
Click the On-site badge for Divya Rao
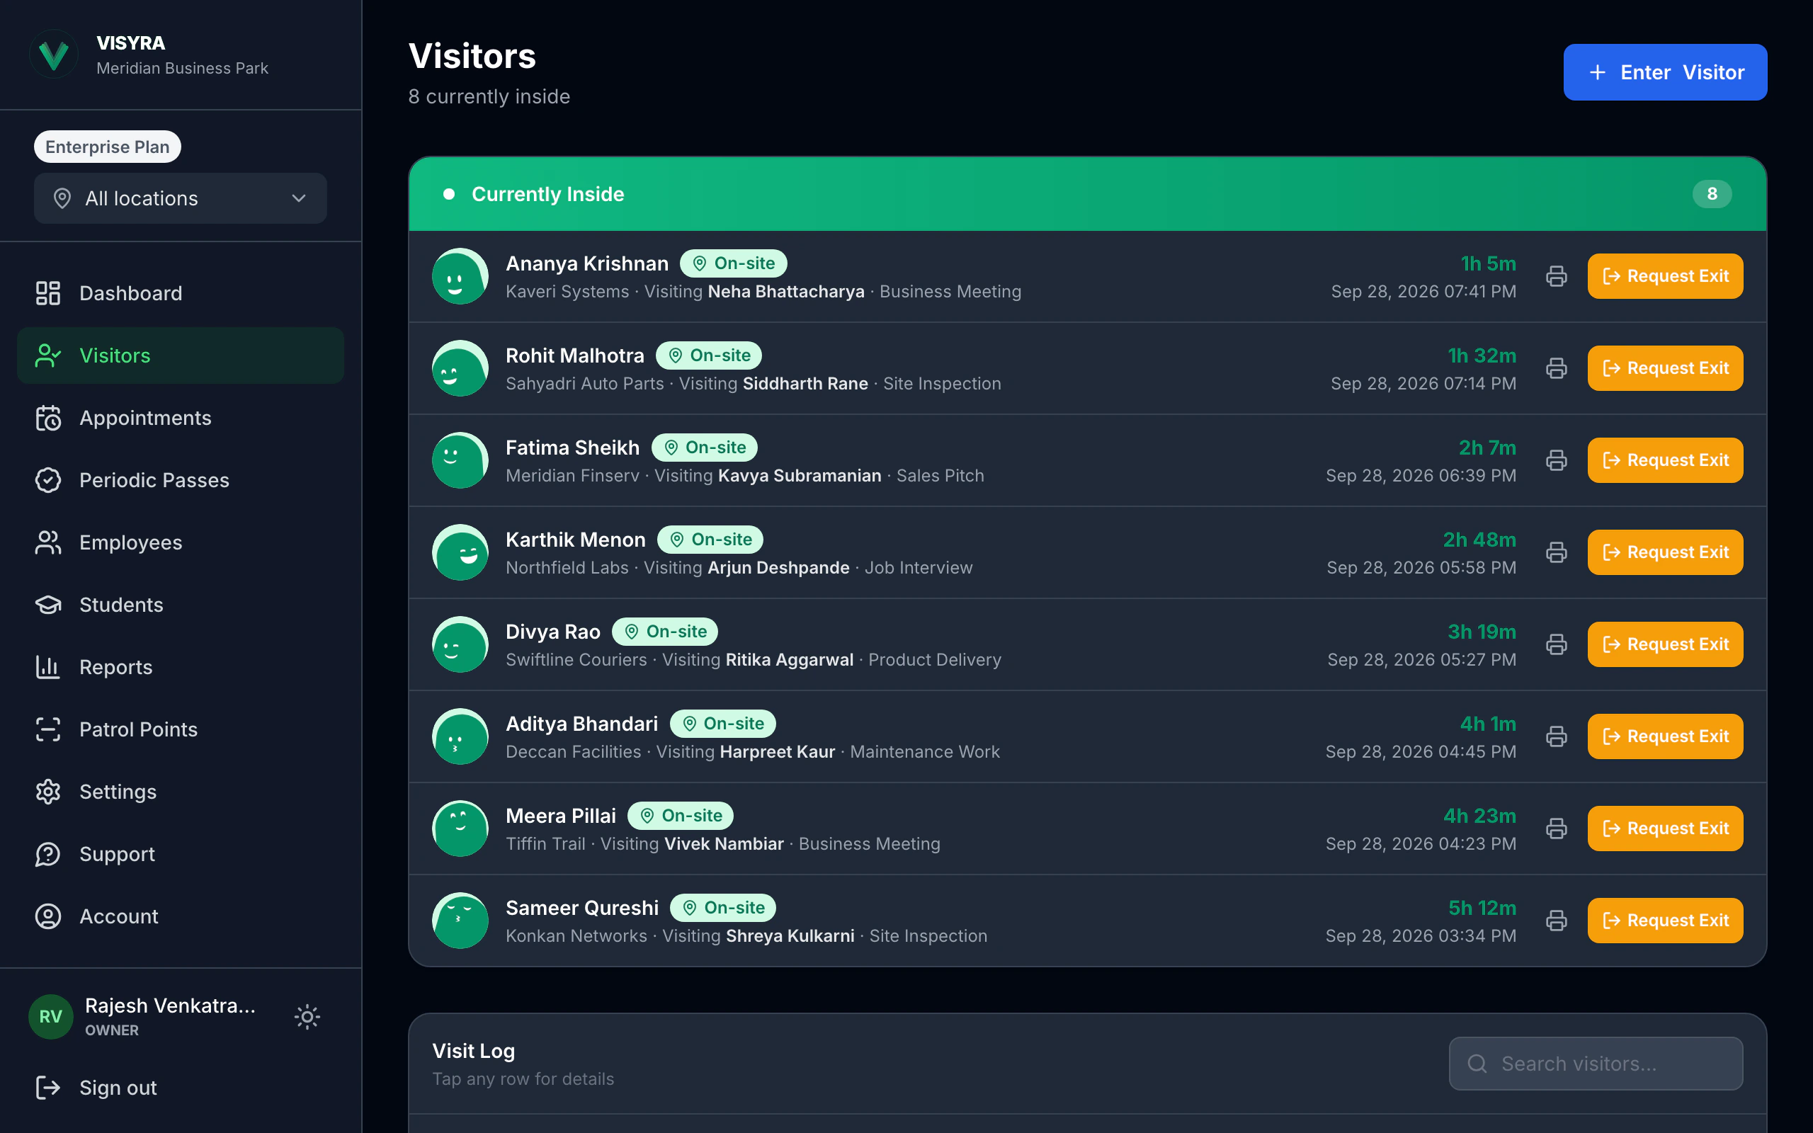click(x=664, y=632)
